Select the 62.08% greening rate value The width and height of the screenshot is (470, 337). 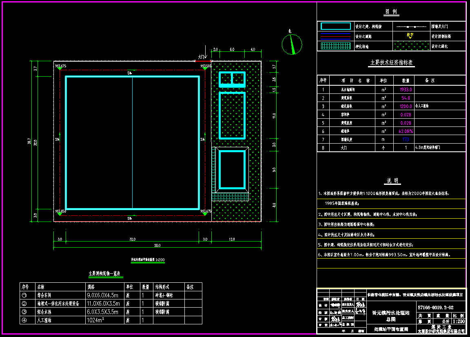[406, 131]
